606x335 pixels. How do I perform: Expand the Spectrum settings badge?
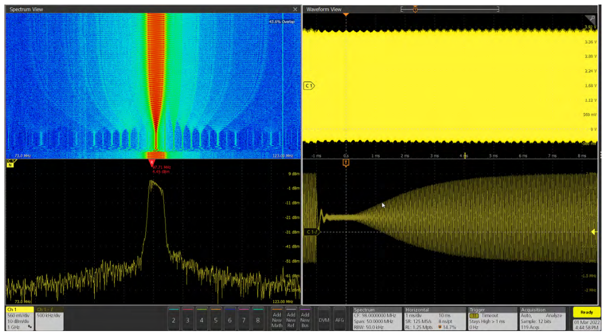coord(376,319)
